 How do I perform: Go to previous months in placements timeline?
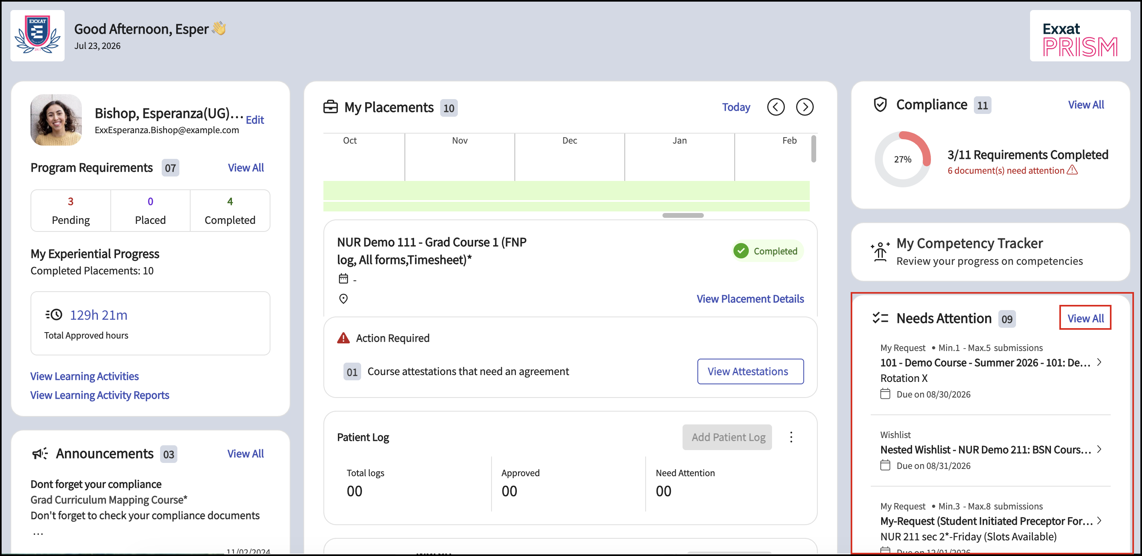775,107
